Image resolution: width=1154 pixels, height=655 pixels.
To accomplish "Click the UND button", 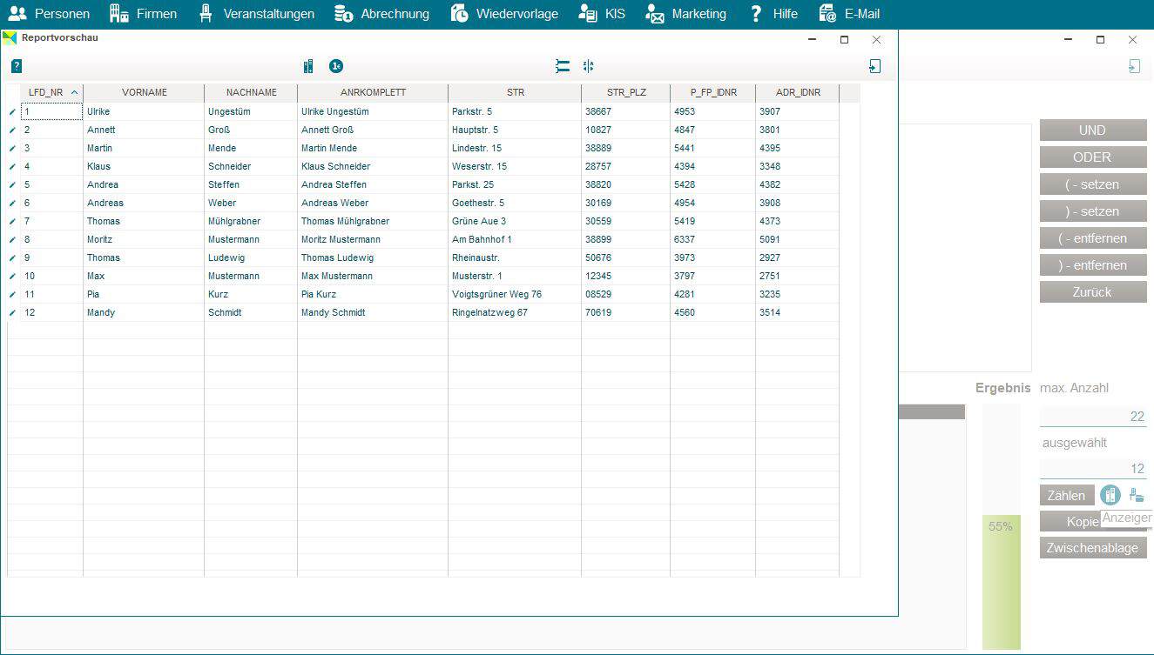I will coord(1093,130).
